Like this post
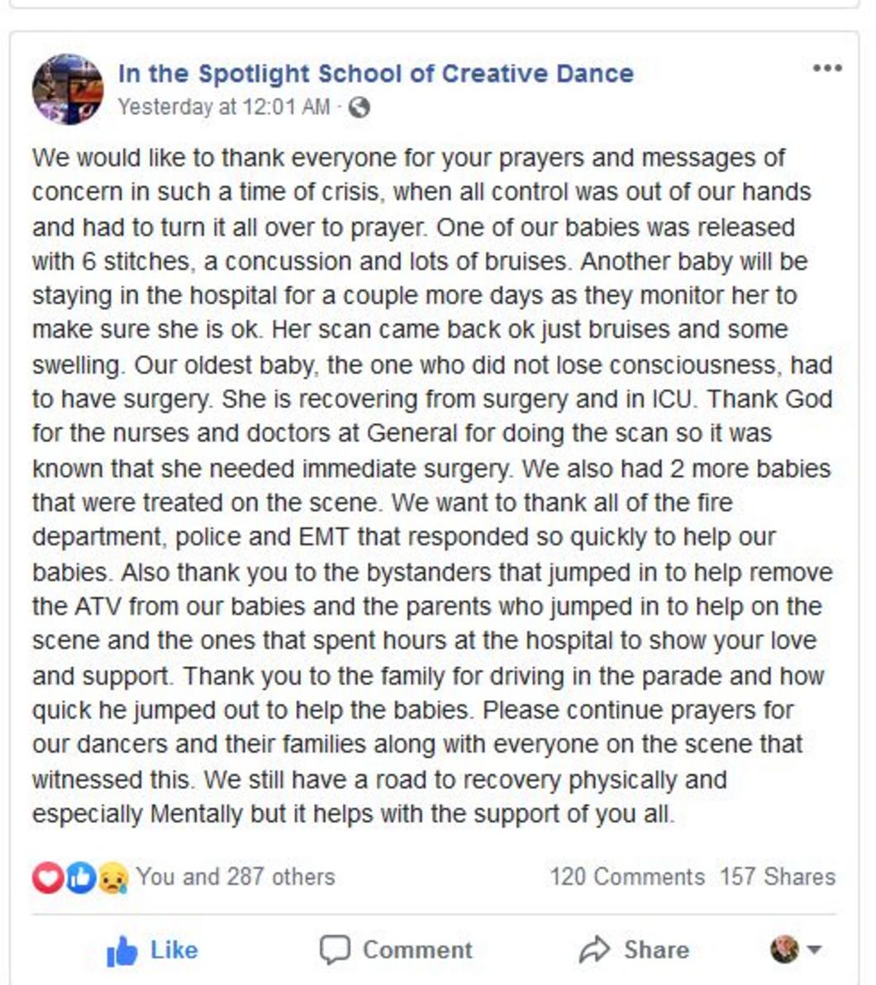The image size is (876, 985). tap(152, 950)
